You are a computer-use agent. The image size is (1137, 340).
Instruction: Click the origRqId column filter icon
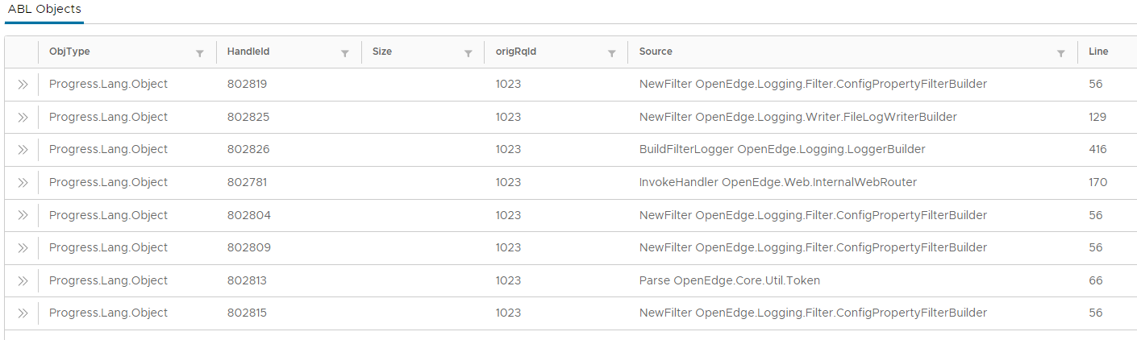pos(612,53)
